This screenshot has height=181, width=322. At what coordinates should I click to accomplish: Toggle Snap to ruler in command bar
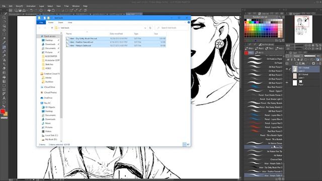(x=71, y=10)
